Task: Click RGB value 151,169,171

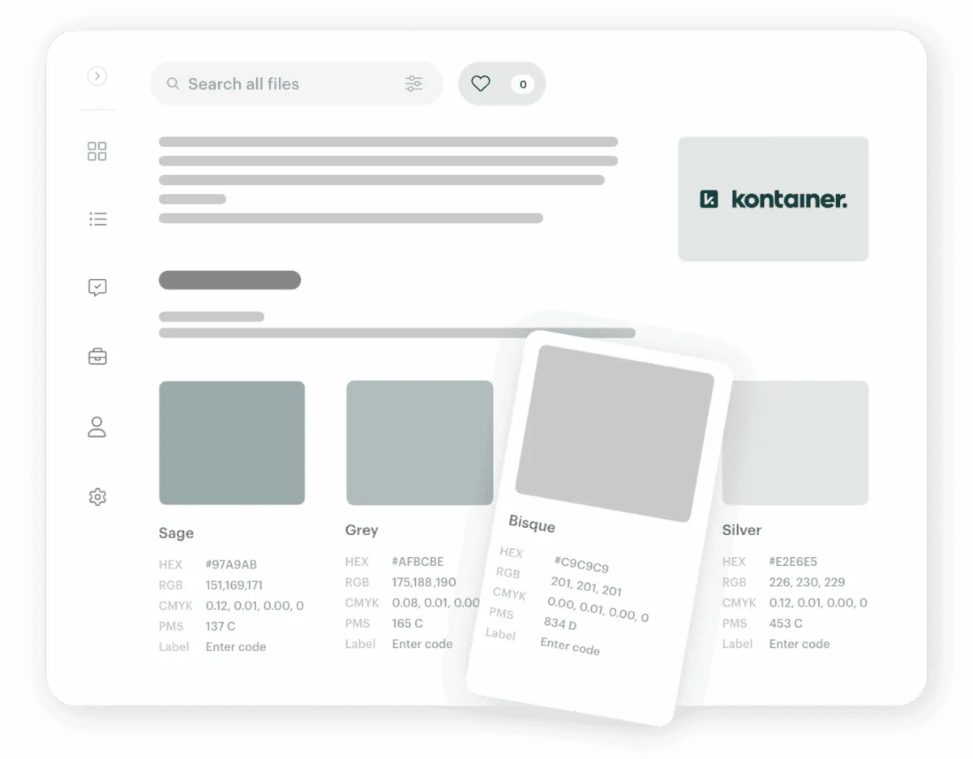Action: click(234, 585)
